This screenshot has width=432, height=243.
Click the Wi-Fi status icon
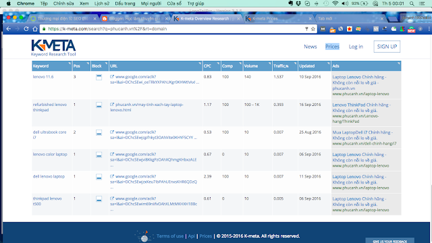335,3
